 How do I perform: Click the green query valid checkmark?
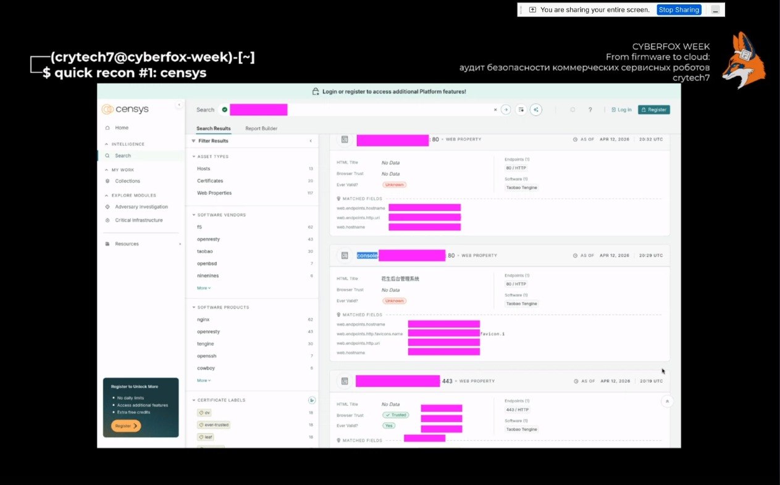tap(224, 110)
